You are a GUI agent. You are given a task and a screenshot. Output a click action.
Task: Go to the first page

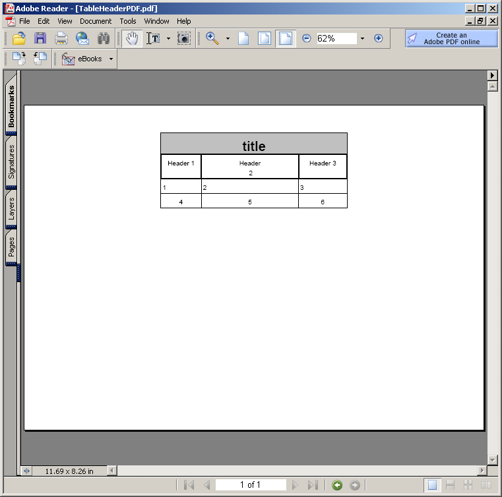(189, 485)
